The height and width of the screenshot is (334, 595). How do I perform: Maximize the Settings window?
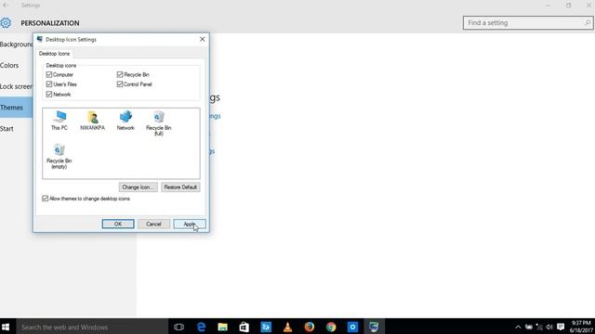click(x=568, y=6)
